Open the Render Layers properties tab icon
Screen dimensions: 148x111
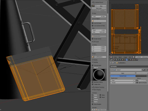(x=117, y=60)
